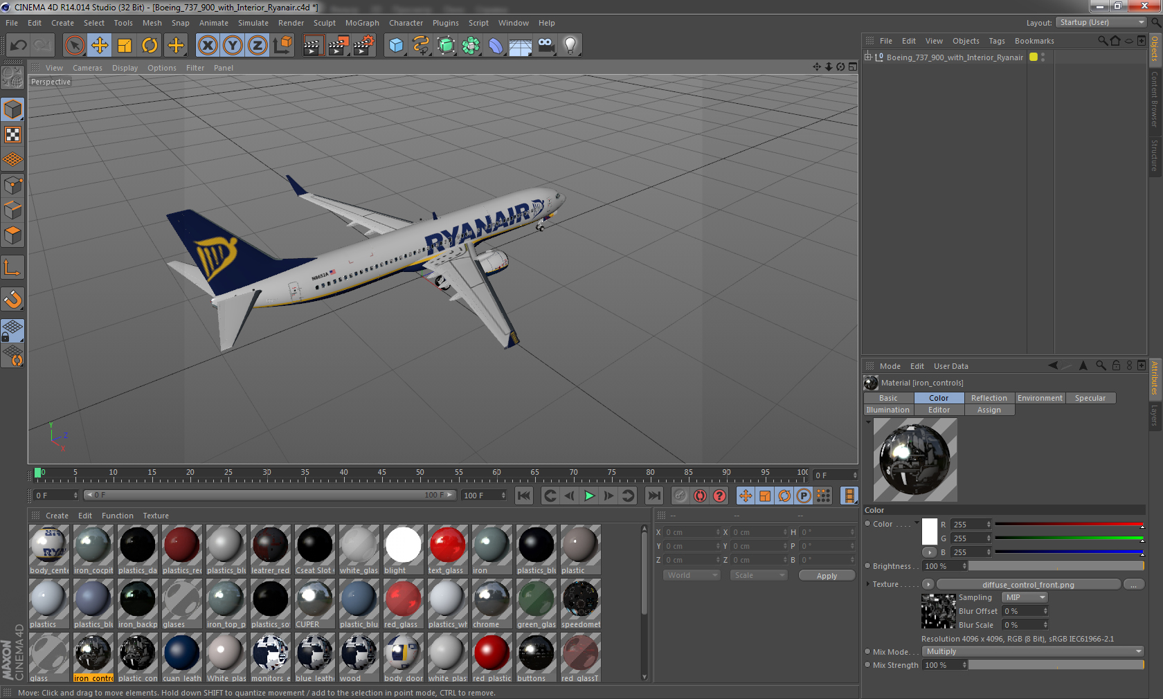This screenshot has width=1163, height=699.
Task: Toggle record active objects button
Action: pyautogui.click(x=680, y=496)
